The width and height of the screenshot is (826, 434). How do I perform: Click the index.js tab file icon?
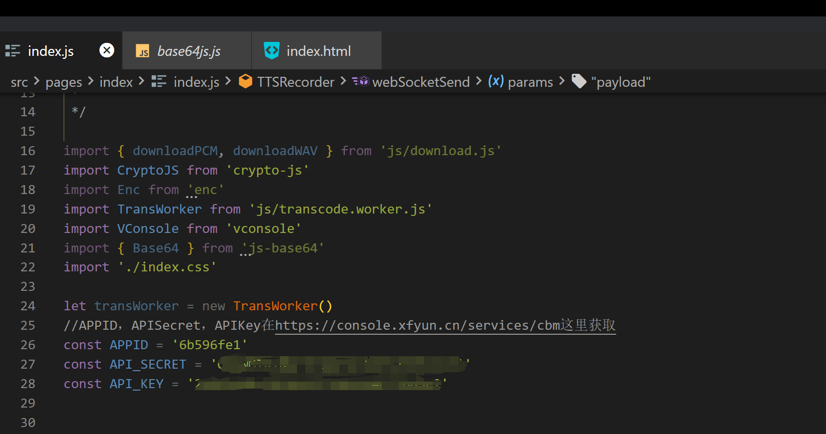pos(13,51)
